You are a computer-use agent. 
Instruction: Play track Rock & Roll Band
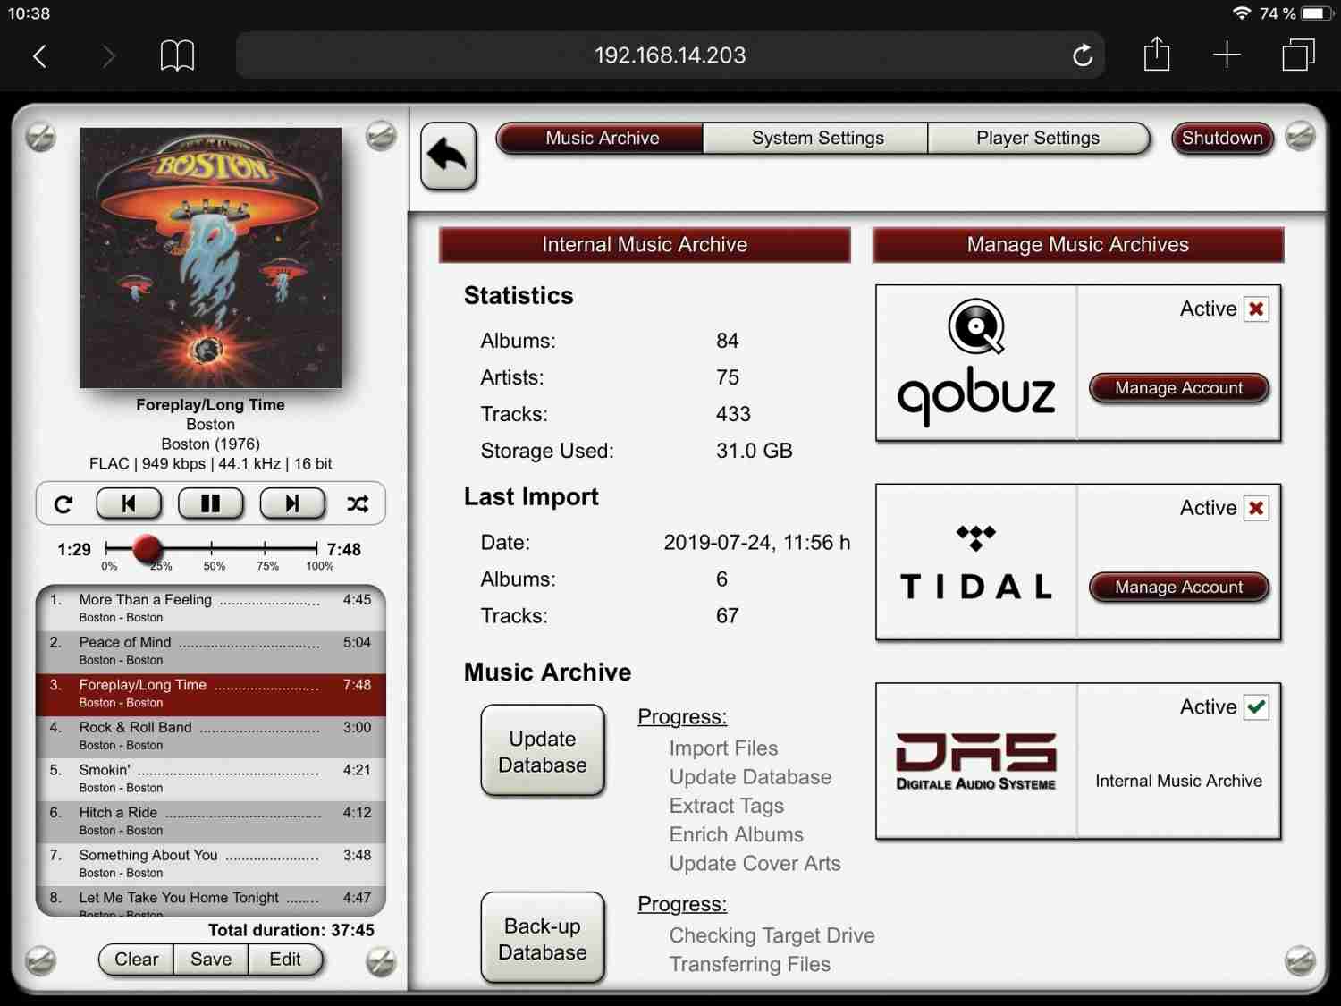[211, 736]
